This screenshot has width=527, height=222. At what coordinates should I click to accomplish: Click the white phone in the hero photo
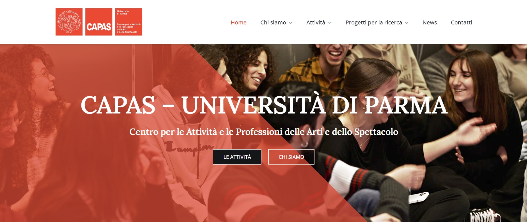419,197
